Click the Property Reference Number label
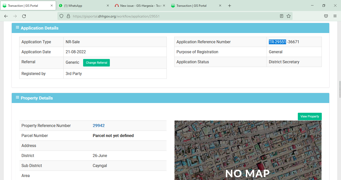Image resolution: width=341 pixels, height=180 pixels. pyautogui.click(x=46, y=125)
